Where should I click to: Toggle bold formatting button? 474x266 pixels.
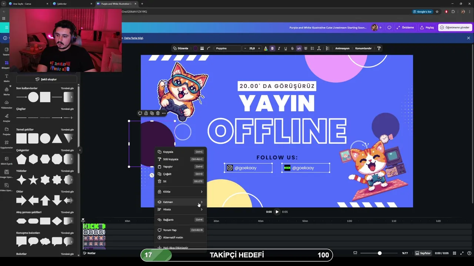[x=272, y=48]
